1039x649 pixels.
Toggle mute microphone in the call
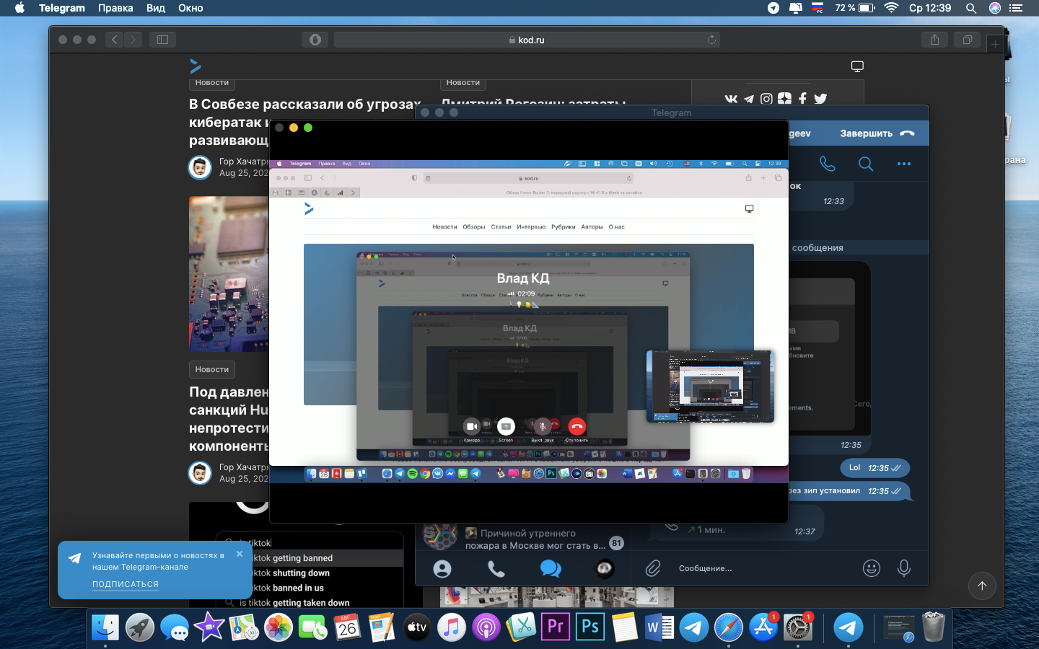click(x=543, y=426)
